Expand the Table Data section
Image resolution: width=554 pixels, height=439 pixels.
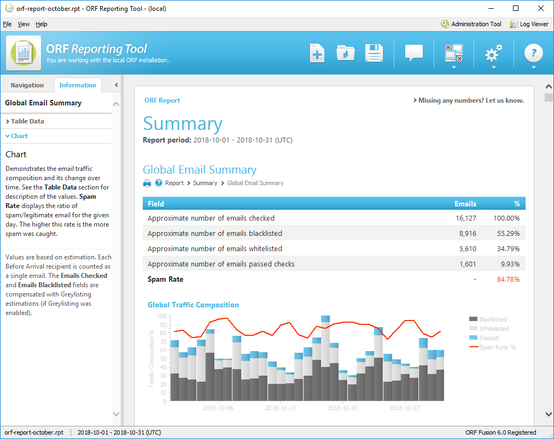[x=27, y=121]
